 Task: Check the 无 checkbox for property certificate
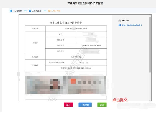tap(81, 62)
